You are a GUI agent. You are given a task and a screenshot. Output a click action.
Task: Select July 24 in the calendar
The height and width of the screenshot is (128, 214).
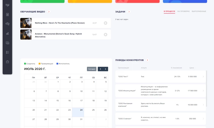(78, 112)
